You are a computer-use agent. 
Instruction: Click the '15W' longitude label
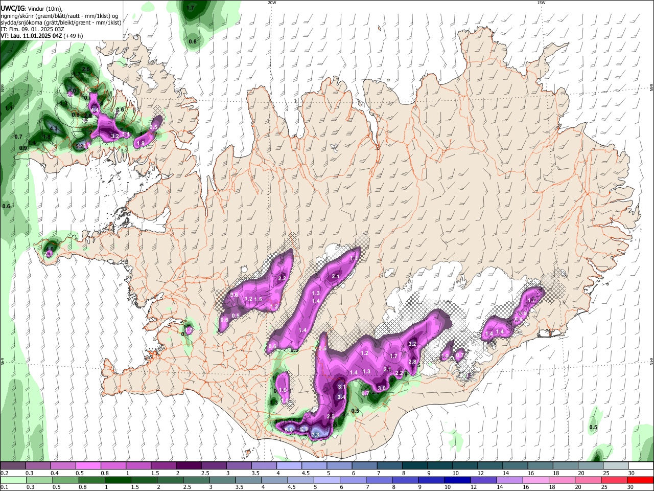(541, 3)
